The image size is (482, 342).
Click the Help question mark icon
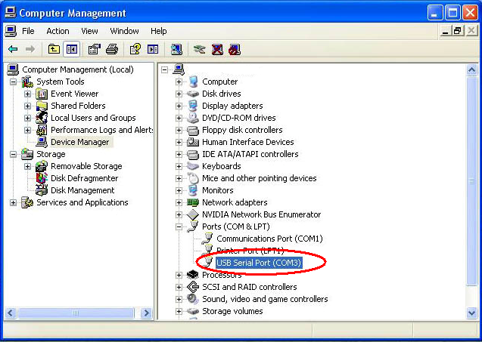tap(135, 49)
